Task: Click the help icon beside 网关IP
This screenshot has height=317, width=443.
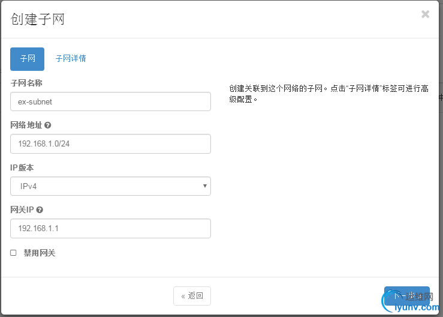Action: tap(40, 210)
